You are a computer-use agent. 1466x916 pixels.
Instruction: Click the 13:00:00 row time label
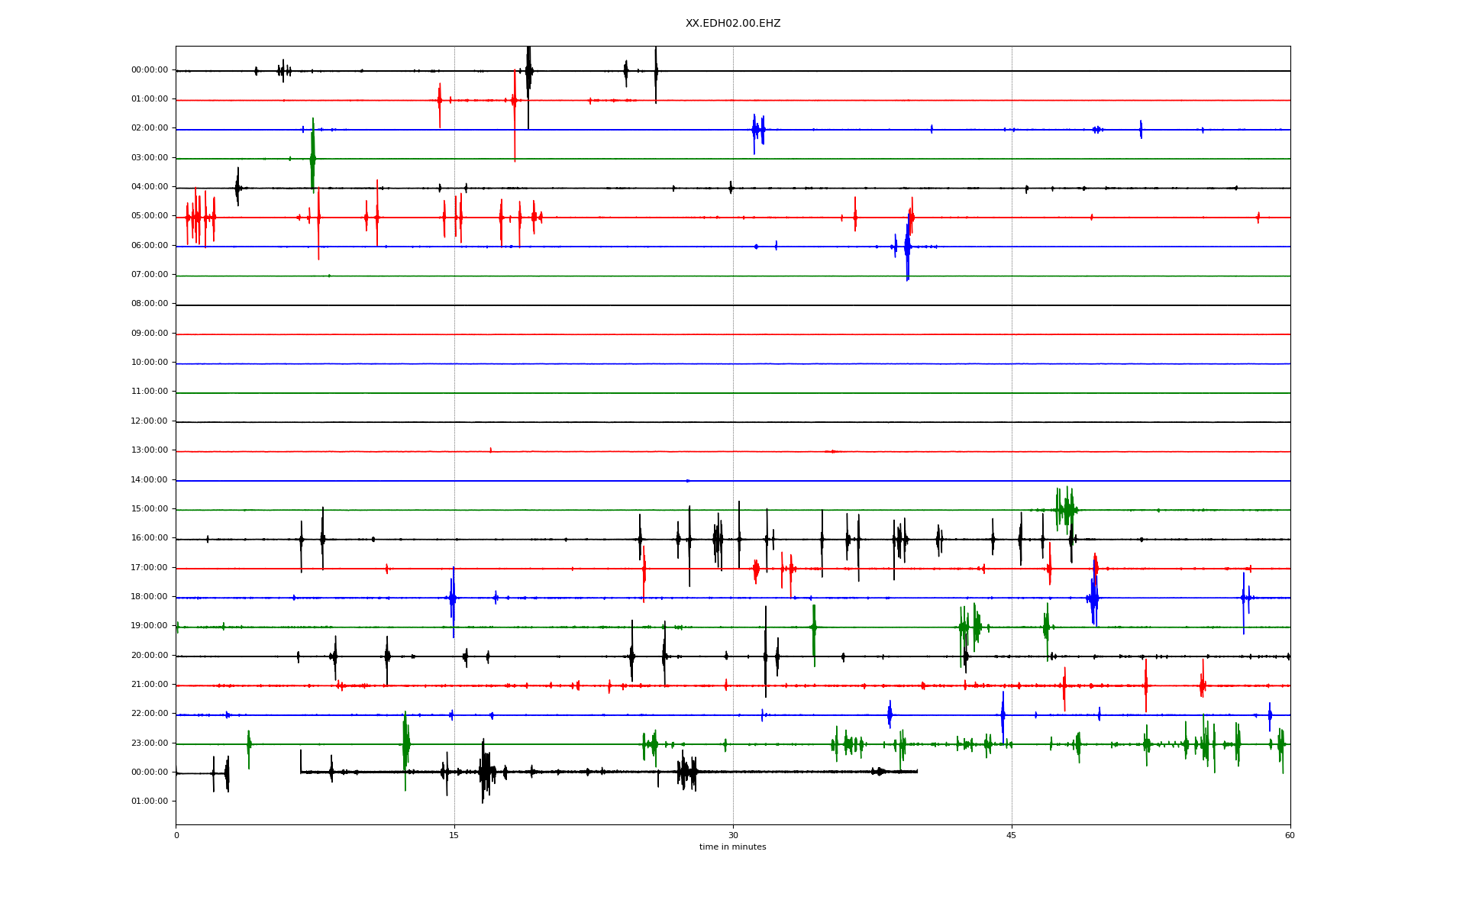pyautogui.click(x=150, y=450)
